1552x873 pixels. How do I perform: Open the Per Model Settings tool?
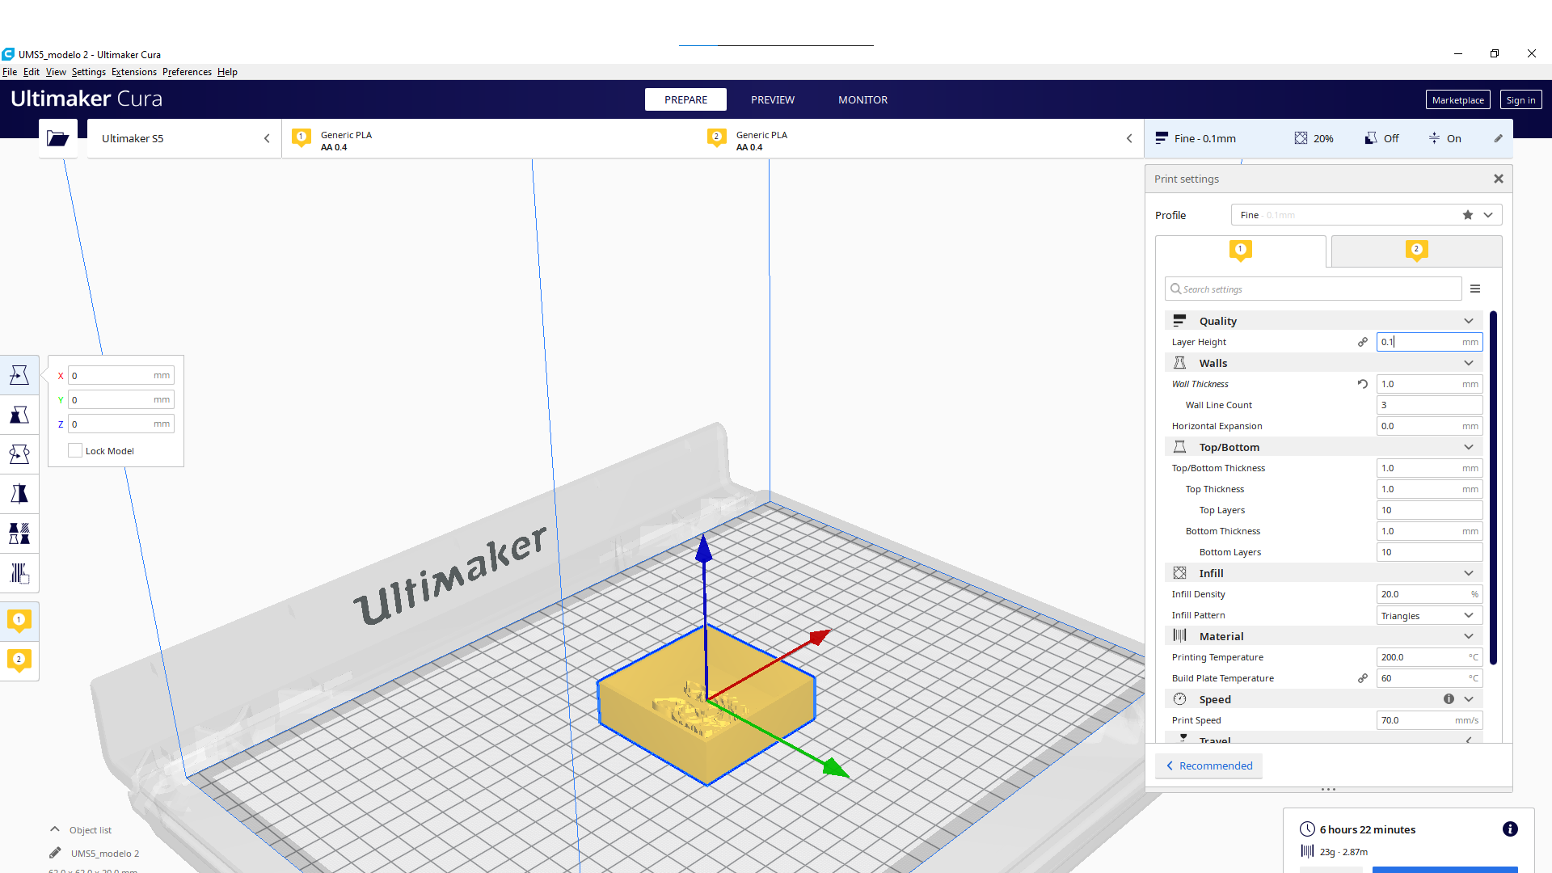[x=19, y=533]
